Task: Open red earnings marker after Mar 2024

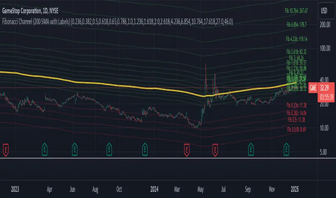Action: coord(187,147)
